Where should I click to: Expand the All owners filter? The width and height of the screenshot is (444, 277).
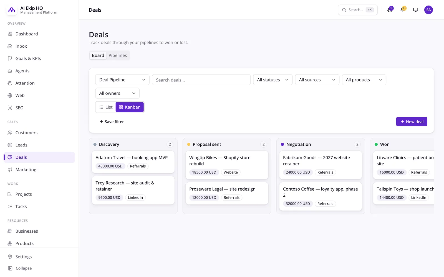(x=117, y=93)
